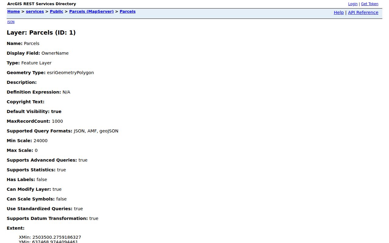Click the heading 'Layer: Parcels (ID: 1)'
This screenshot has width=389, height=243.
click(x=41, y=33)
